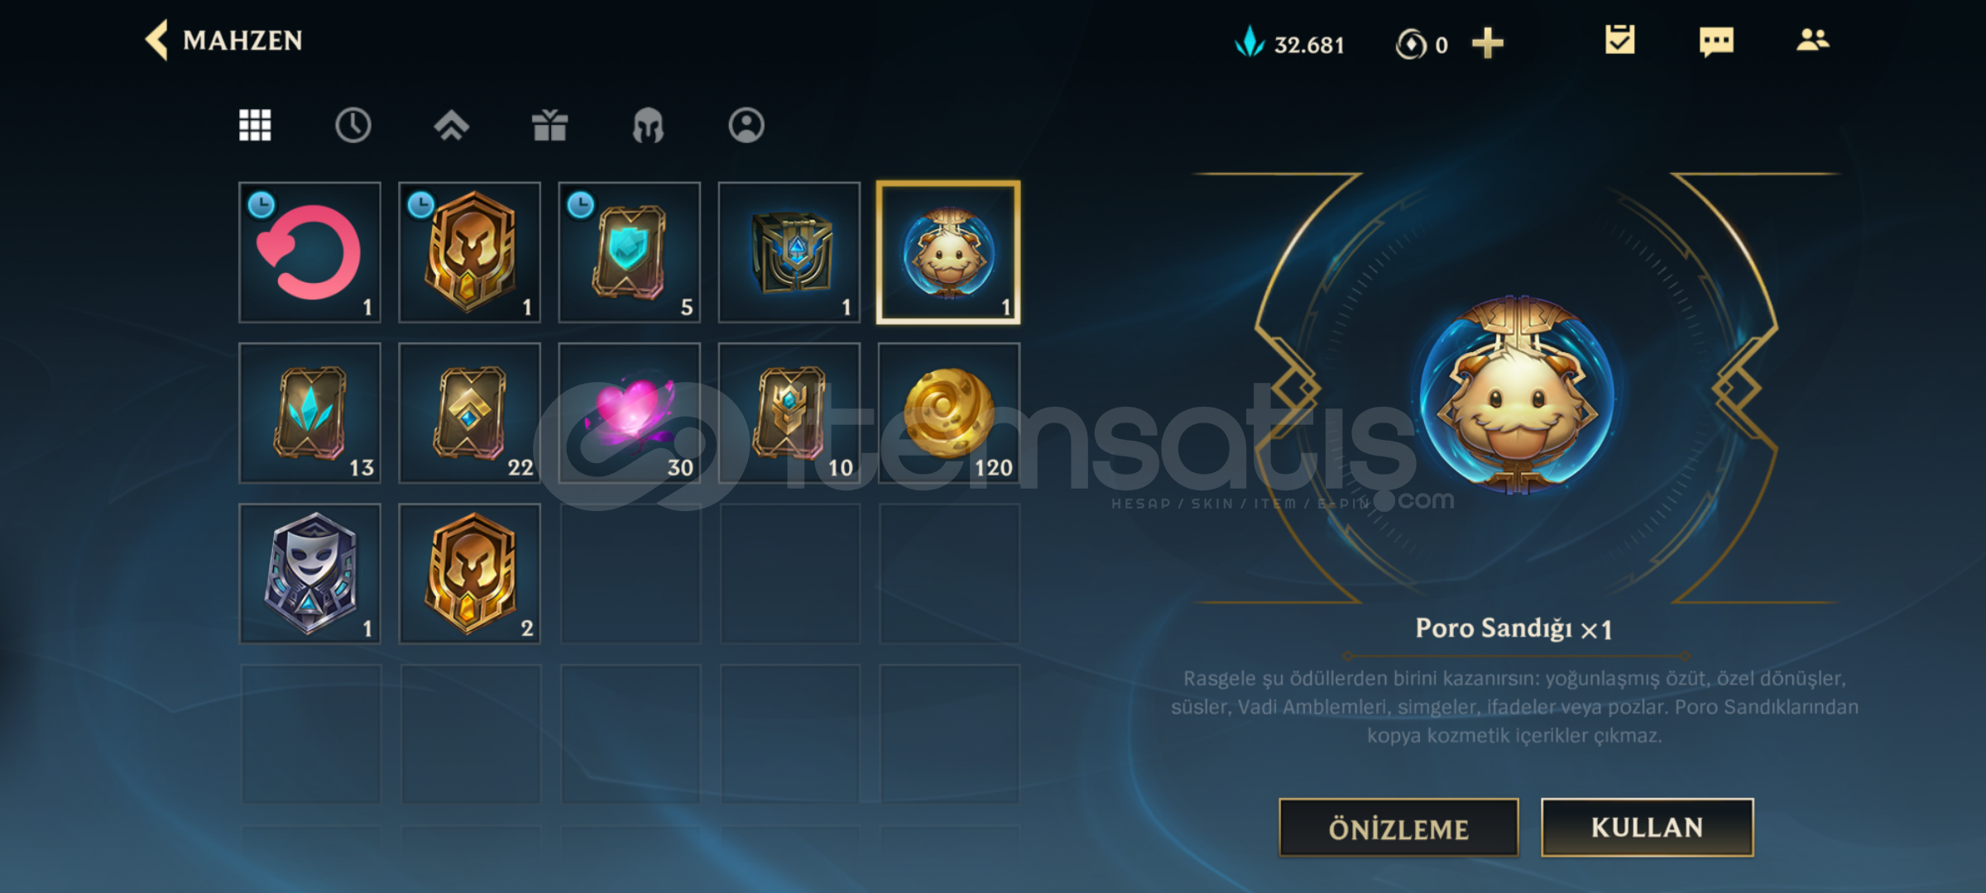Image resolution: width=1986 pixels, height=893 pixels.
Task: Select the pink circular arrow item
Action: coord(309,252)
